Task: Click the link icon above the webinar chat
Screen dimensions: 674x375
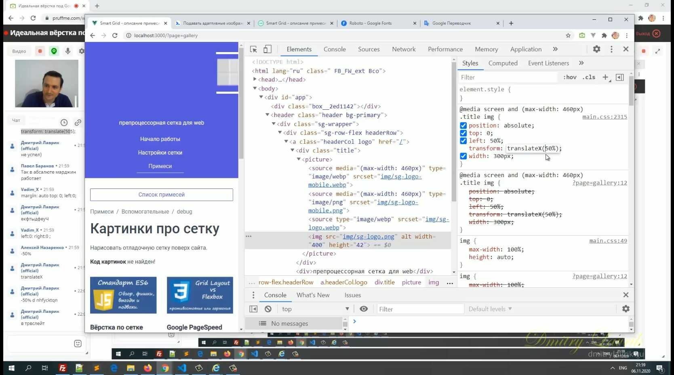Action: coord(78,122)
